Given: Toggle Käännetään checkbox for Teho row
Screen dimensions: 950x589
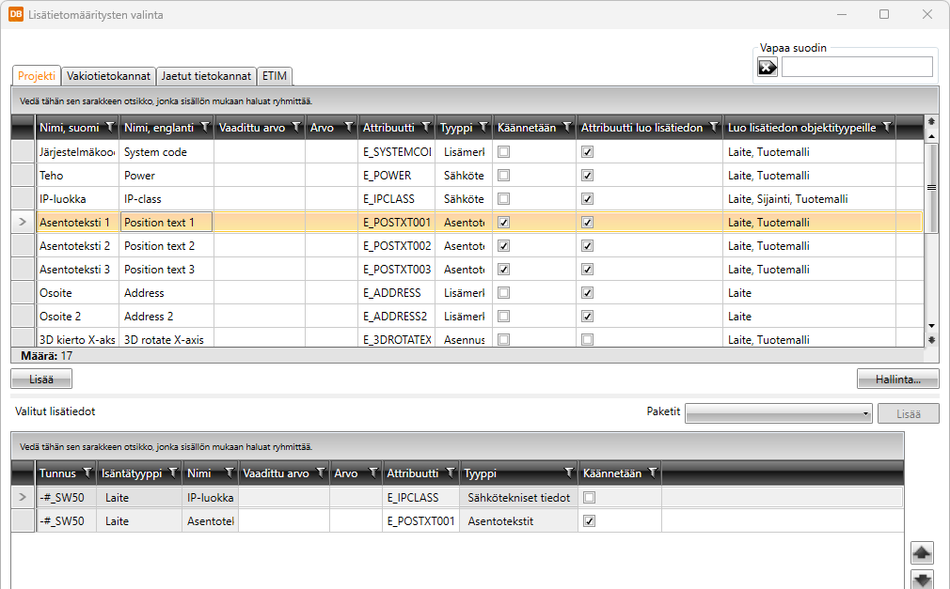Looking at the screenshot, I should [505, 176].
